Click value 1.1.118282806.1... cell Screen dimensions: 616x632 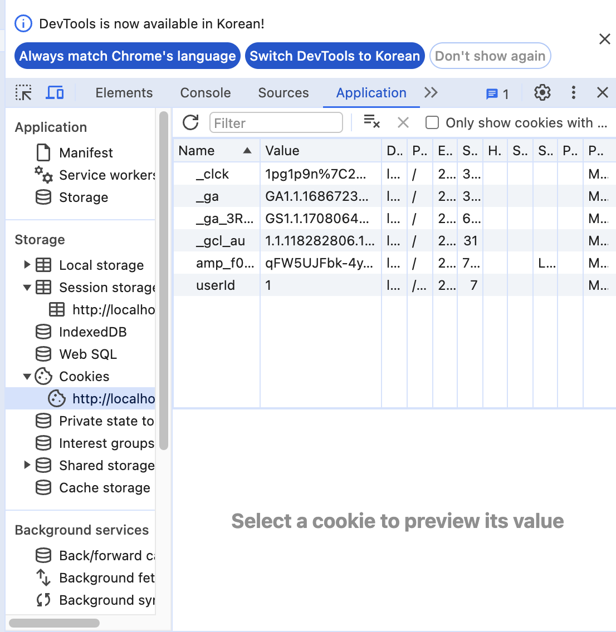coord(321,241)
